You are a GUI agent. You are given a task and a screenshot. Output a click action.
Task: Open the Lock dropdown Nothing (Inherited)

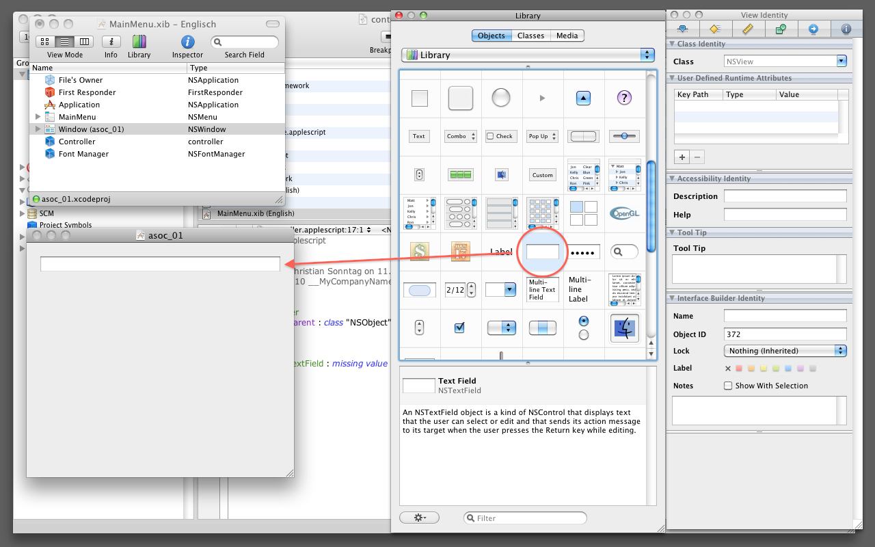(x=785, y=351)
